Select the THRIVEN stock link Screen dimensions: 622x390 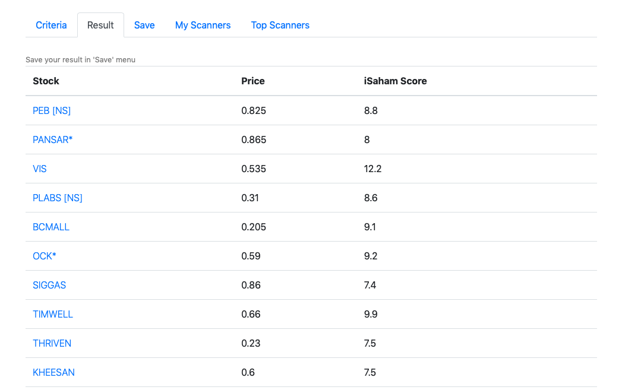[x=52, y=343]
